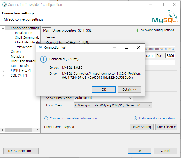
Task: Select Initialization in the tree
Action: (x=23, y=33)
